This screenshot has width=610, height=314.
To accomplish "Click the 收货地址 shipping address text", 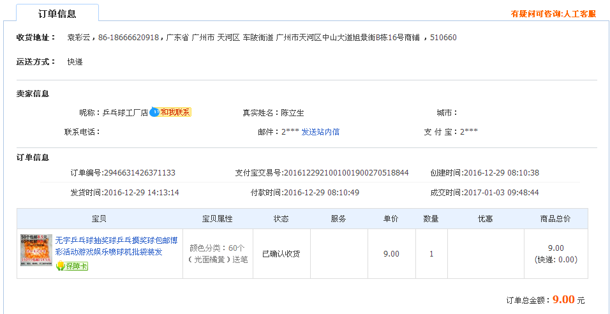I will tap(262, 38).
